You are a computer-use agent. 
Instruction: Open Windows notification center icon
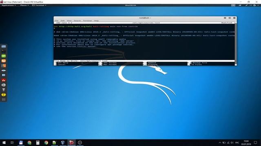pos(256,142)
